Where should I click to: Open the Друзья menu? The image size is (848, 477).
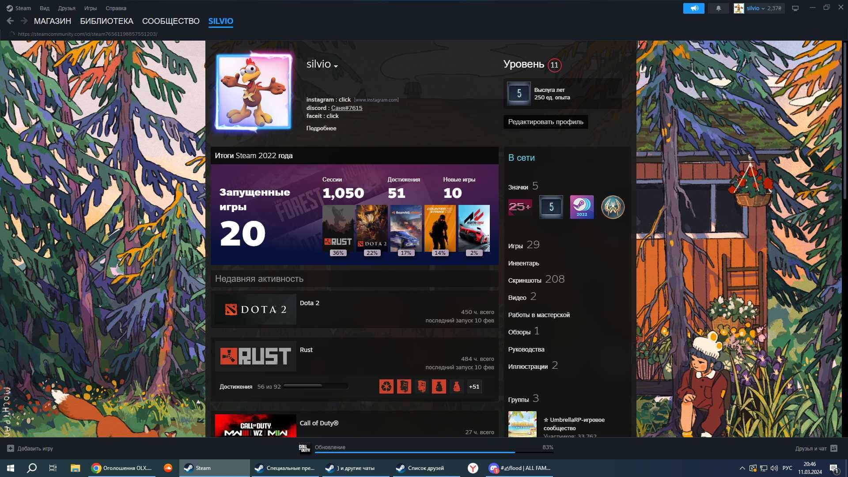pos(67,8)
